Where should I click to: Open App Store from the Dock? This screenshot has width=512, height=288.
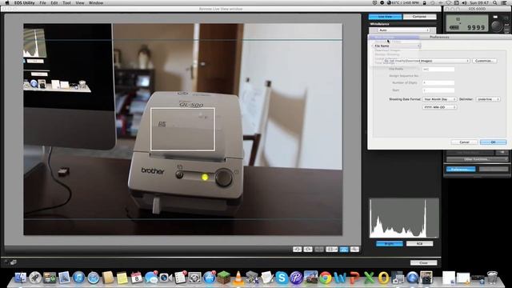point(209,278)
